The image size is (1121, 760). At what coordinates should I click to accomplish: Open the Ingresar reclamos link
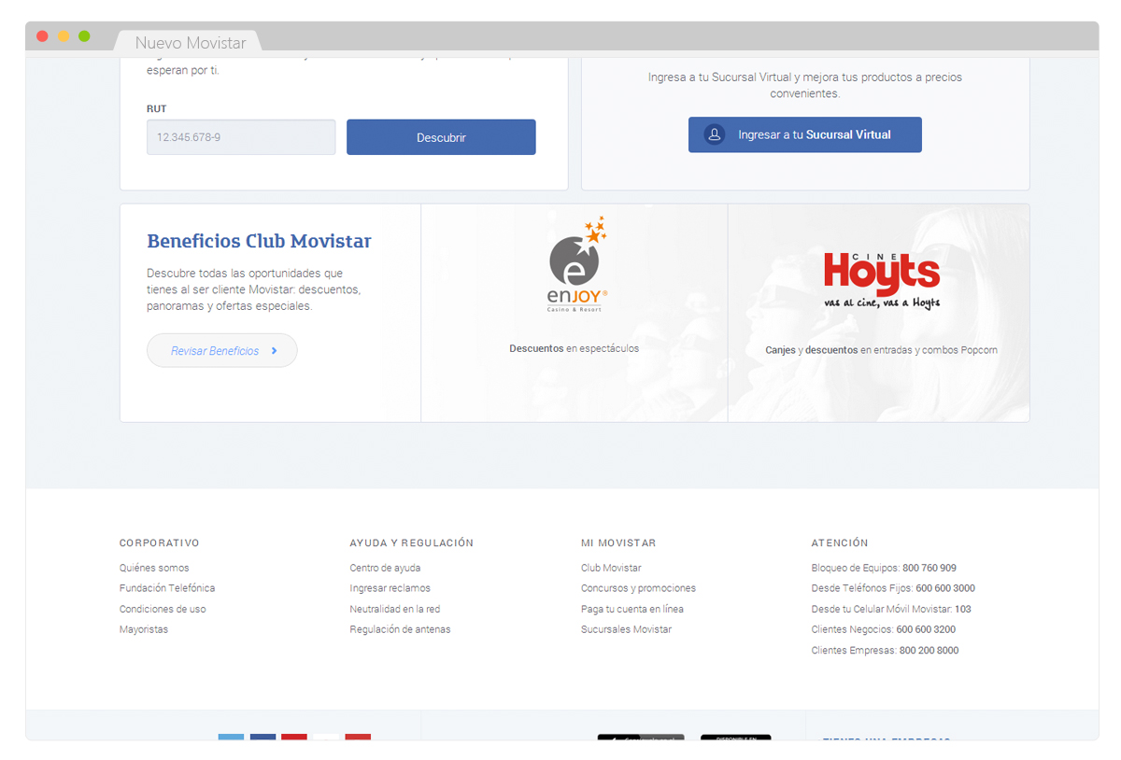390,588
